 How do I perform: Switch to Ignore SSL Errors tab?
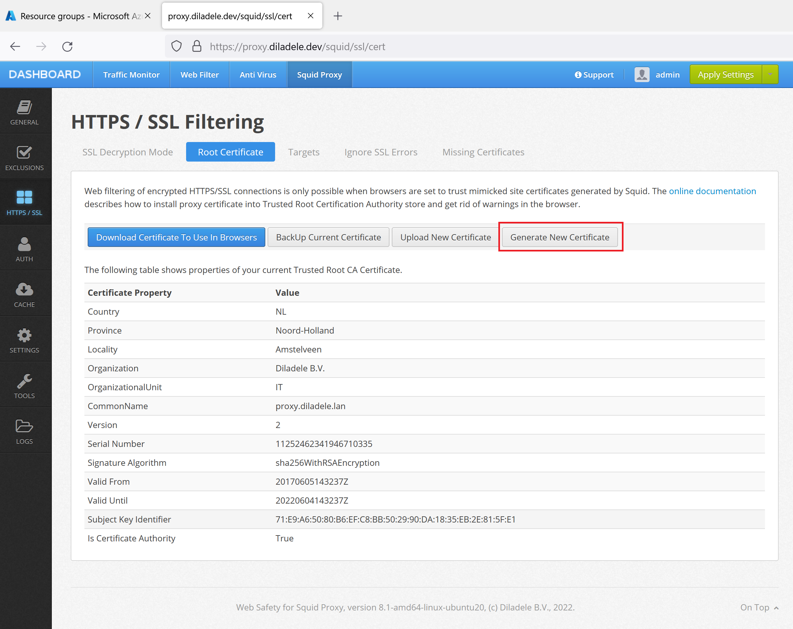click(x=381, y=152)
